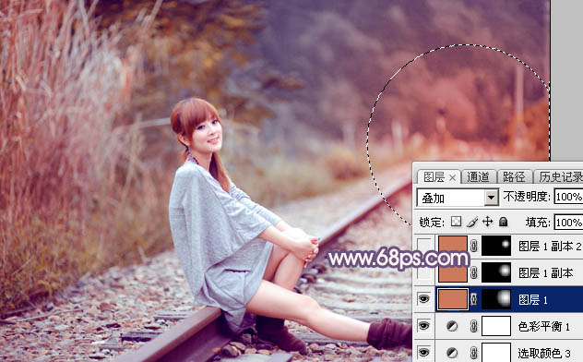Select 图层 1 副本 color fill thumbnail
This screenshot has width=583, height=362.
tap(453, 273)
